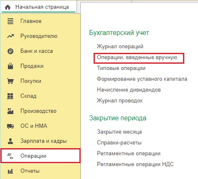Open the Журнал операций link
Screen dimensions: 198x179
coord(120,47)
